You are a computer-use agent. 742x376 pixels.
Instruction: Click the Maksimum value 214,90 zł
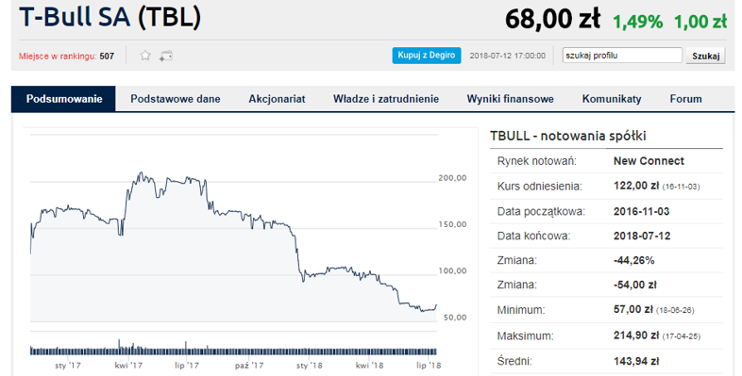635,335
